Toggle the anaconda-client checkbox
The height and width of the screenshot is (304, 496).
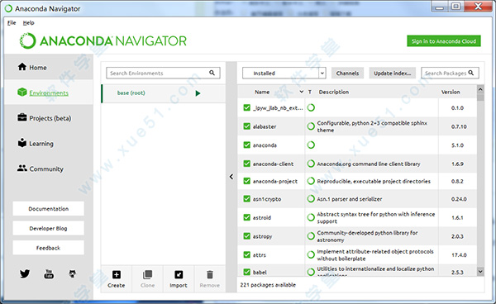coord(246,164)
